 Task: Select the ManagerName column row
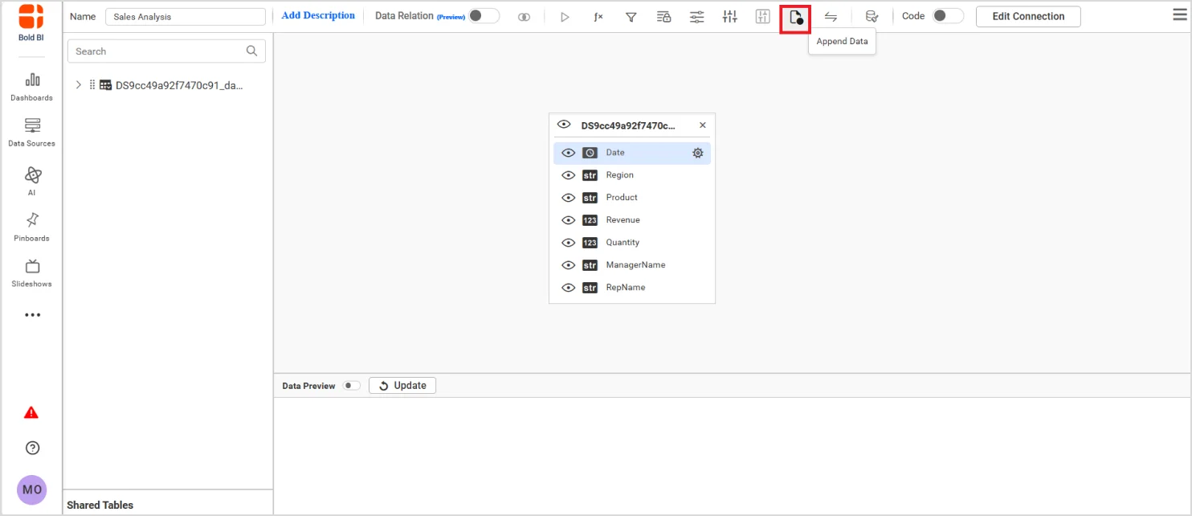pos(632,265)
